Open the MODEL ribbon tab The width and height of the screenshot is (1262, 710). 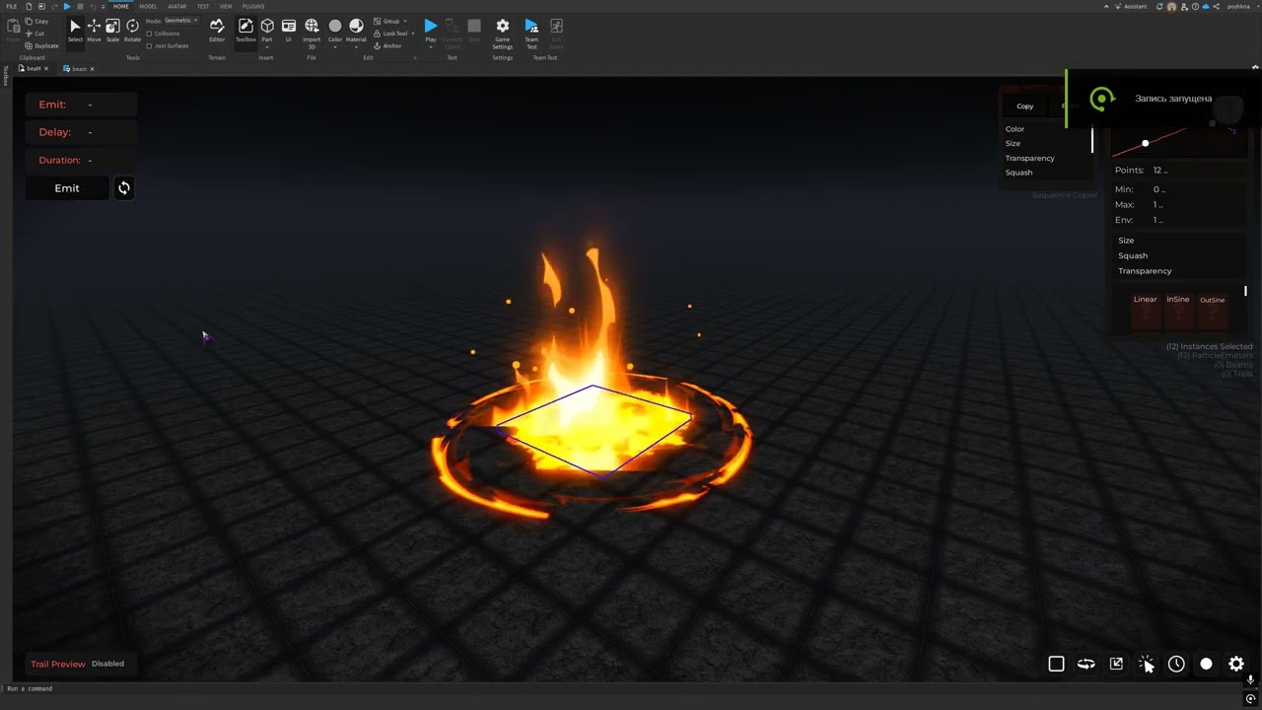[x=148, y=6]
